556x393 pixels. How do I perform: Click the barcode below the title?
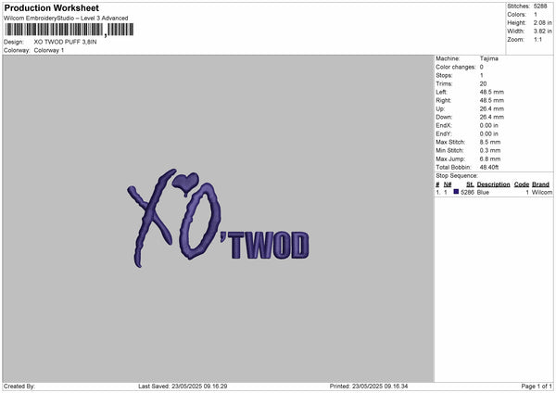tap(69, 30)
